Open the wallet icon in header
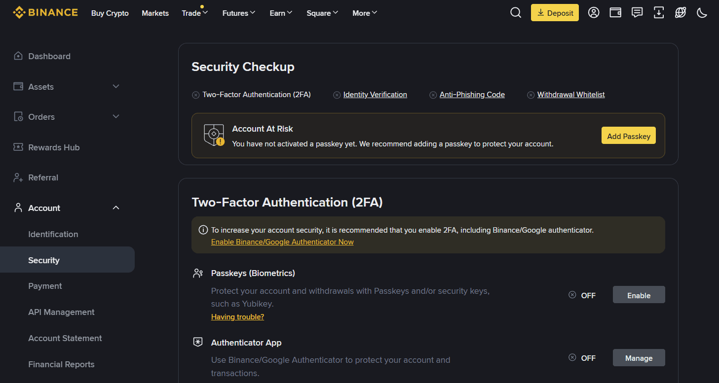 click(615, 13)
